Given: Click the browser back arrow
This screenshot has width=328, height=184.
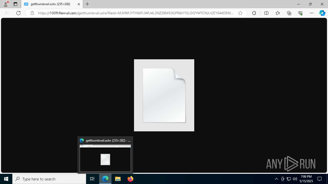Looking at the screenshot, I should pyautogui.click(x=7, y=13).
